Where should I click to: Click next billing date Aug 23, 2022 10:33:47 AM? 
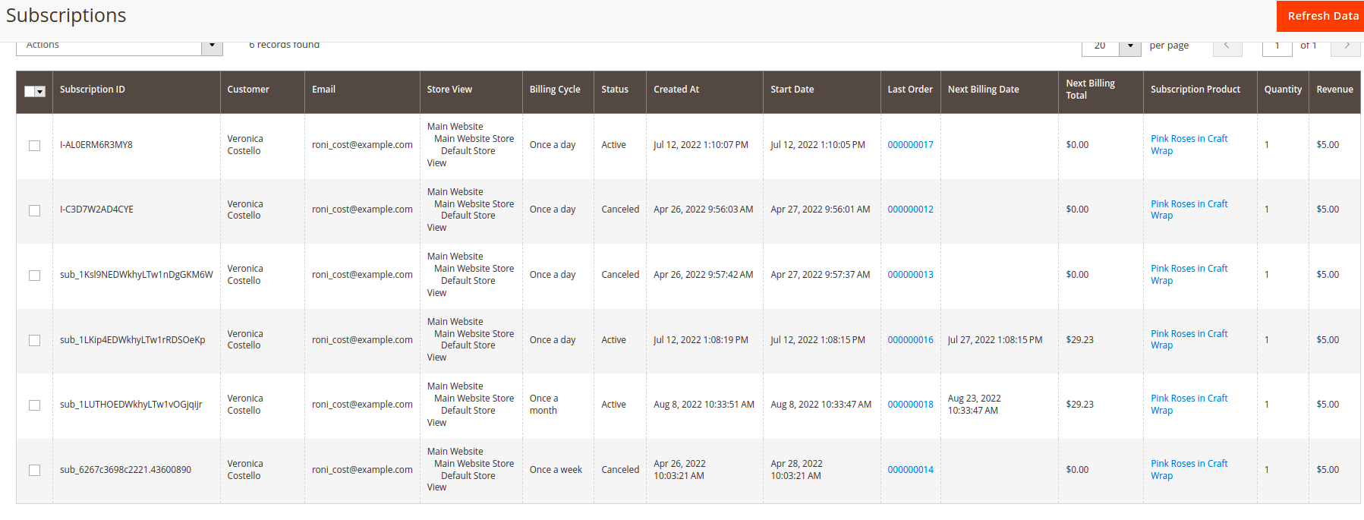(975, 405)
